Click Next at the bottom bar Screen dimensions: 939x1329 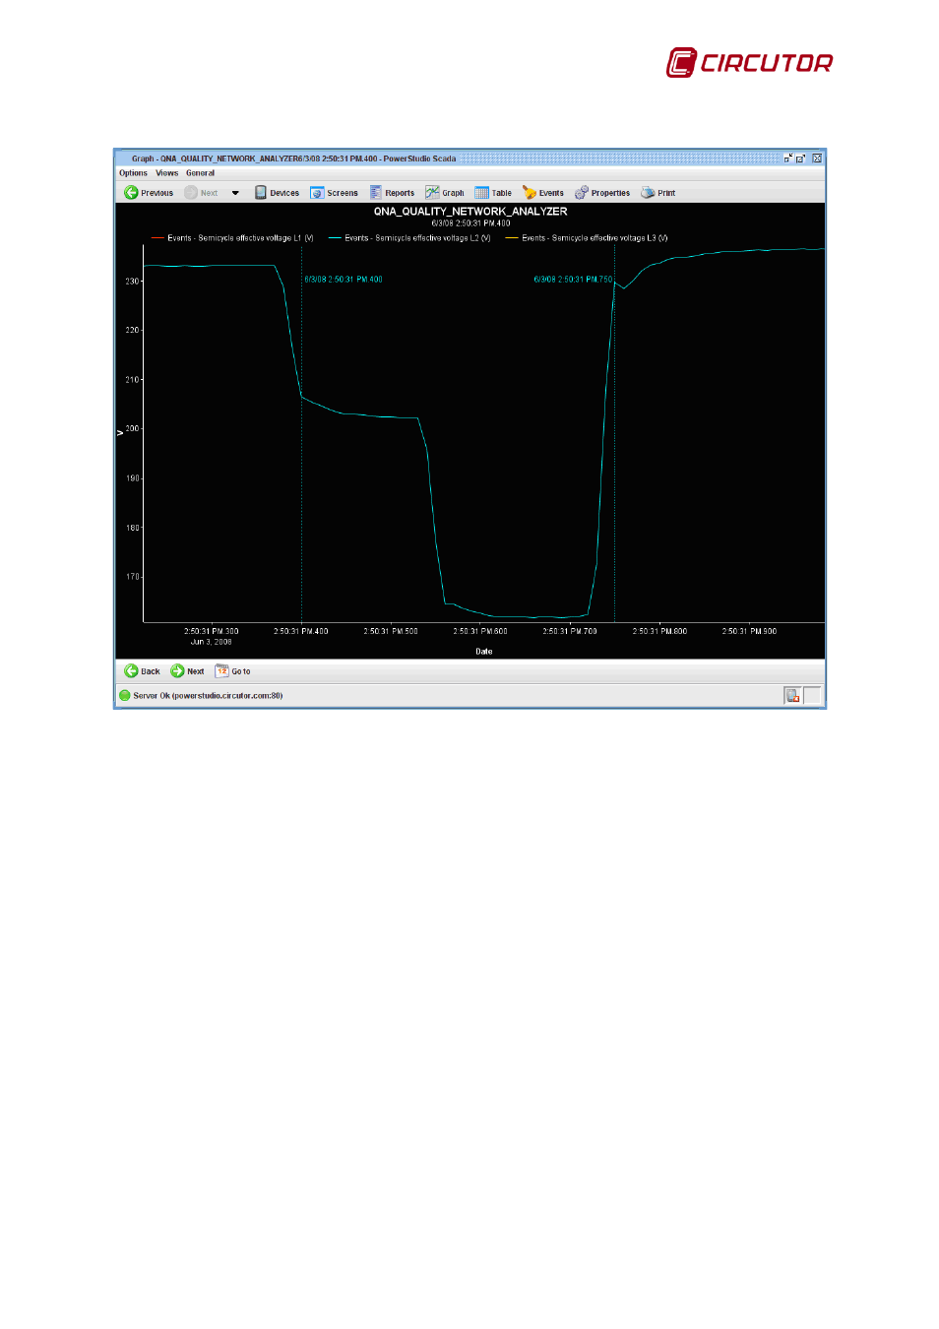[x=187, y=671]
